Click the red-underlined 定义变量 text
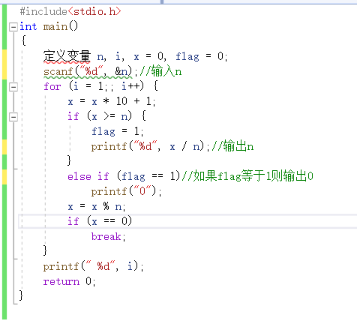The image size is (357, 324). tap(67, 56)
